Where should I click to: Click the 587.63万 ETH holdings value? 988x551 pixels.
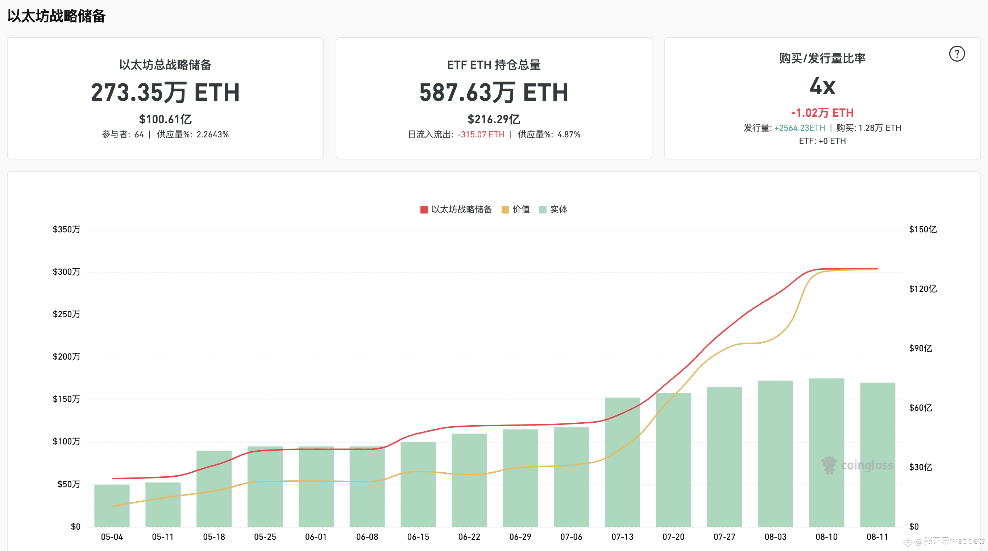tap(494, 92)
